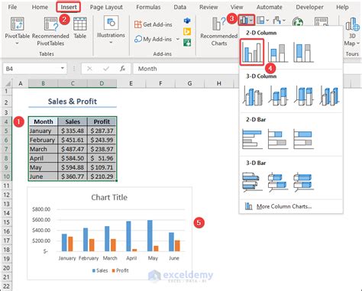This screenshot has width=362, height=291.
Task: Switch to the Data tab
Action: (179, 7)
